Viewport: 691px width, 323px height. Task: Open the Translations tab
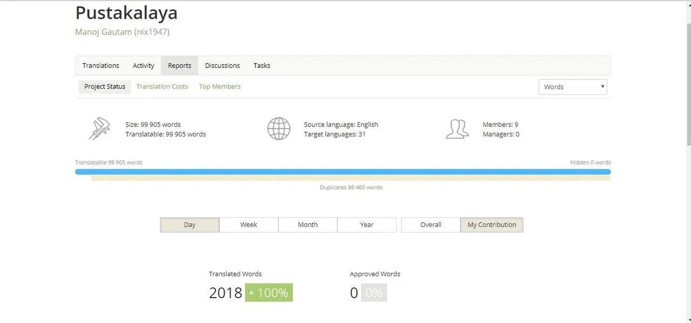(x=100, y=66)
